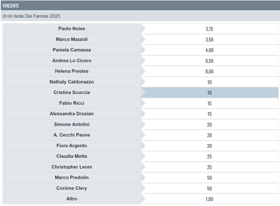
Task: Pick Simone Antolini at odds 20
Action: [209, 124]
